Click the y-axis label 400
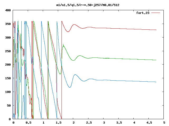 click(x=8, y=10)
